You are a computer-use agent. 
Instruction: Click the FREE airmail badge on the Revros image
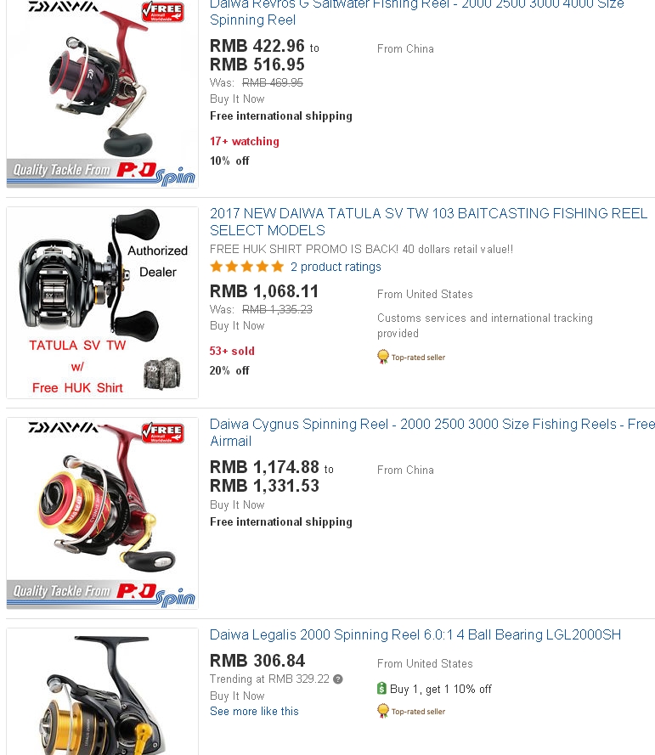click(163, 12)
